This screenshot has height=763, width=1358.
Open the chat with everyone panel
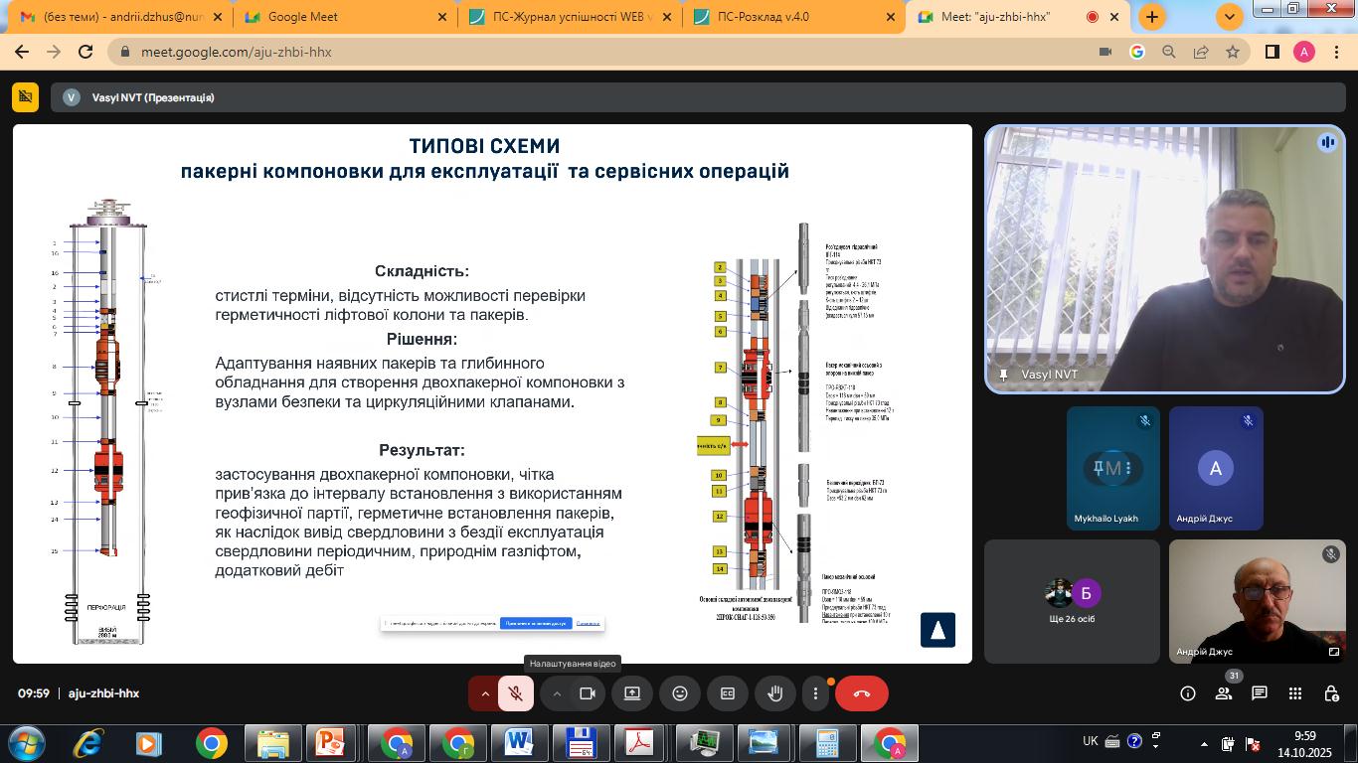click(x=1260, y=693)
